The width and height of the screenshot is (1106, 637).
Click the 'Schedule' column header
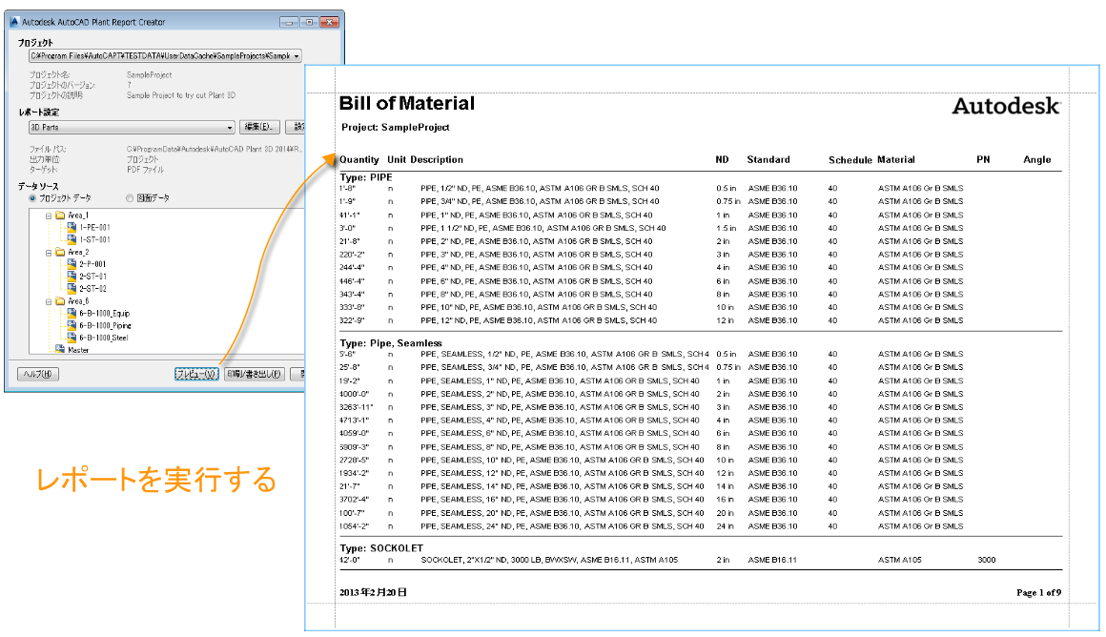point(850,160)
